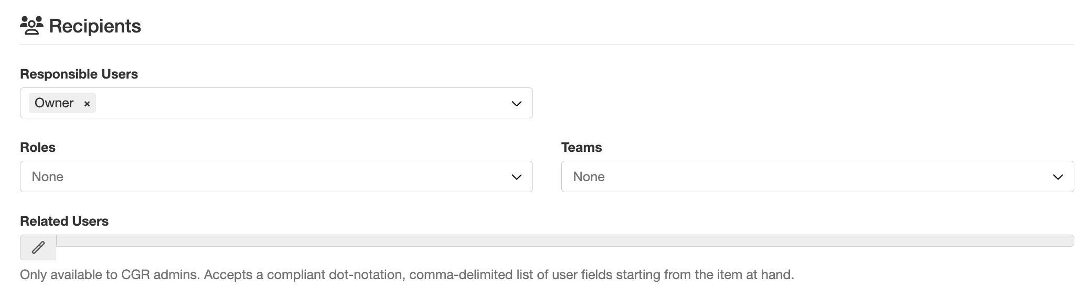This screenshot has height=288, width=1088.
Task: Remove the Owner tag with its x
Action: click(x=87, y=104)
